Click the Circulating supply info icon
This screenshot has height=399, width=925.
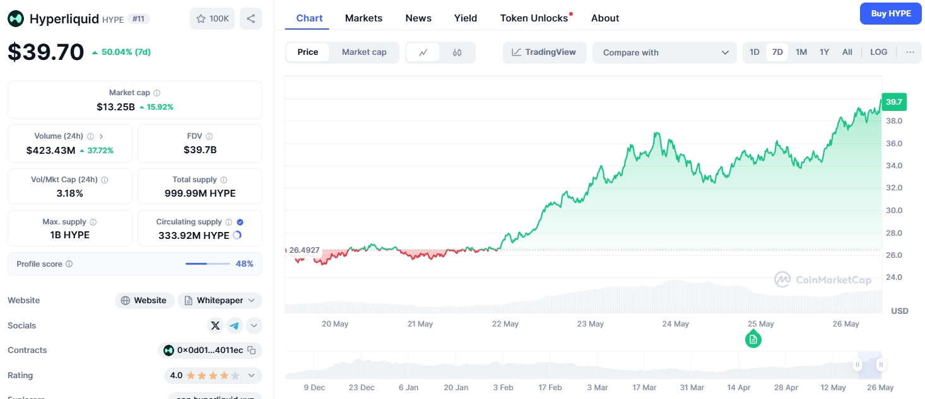pos(228,222)
